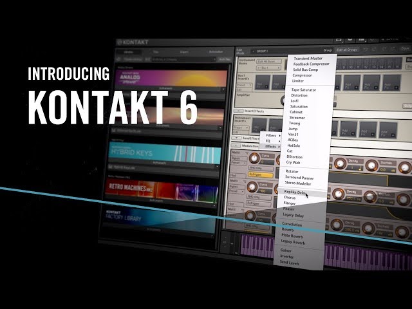Image resolution: width=412 pixels, height=309 pixels.
Task: Select Send Levels entry
Action: [289, 262]
